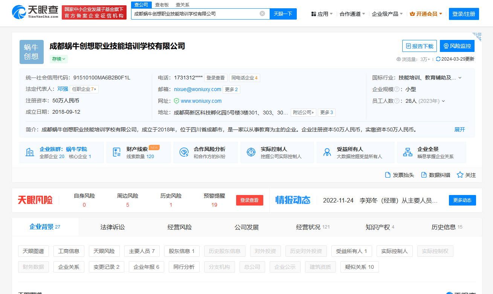Screen dimensions: 493x294
Task: Open the 经营状况 121 tab
Action: (313, 227)
